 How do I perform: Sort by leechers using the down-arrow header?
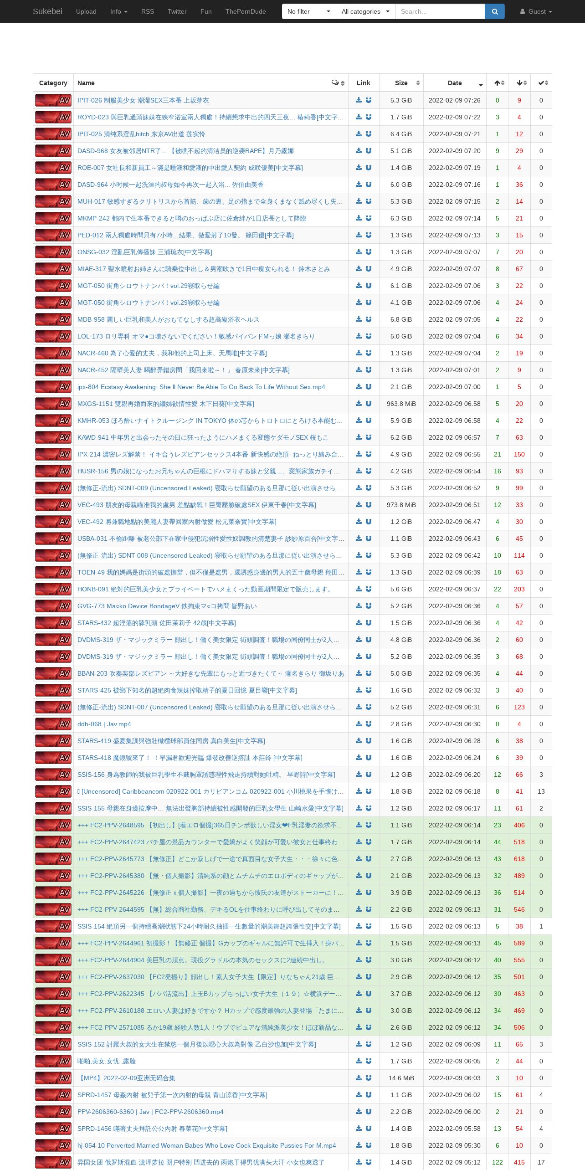click(x=519, y=83)
